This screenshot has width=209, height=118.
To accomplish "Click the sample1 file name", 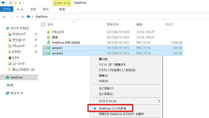I will point(57,48).
